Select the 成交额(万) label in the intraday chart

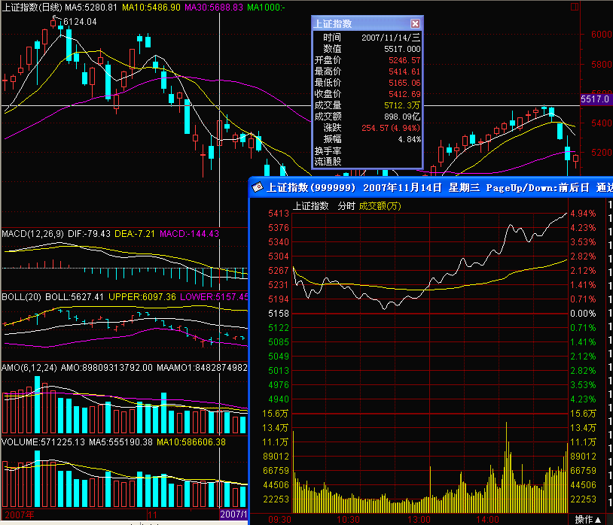pyautogui.click(x=380, y=205)
